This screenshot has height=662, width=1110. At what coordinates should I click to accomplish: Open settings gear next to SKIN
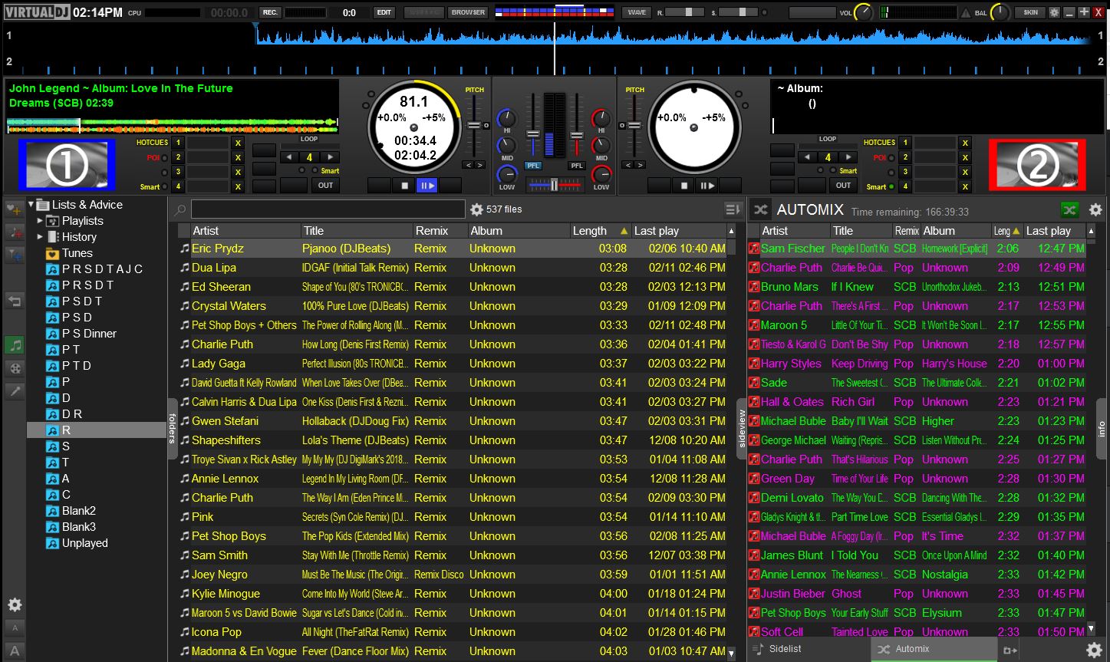click(x=1054, y=12)
